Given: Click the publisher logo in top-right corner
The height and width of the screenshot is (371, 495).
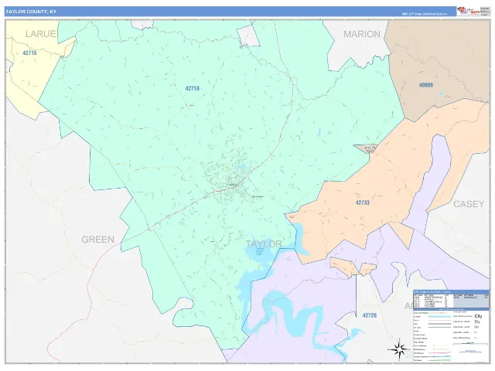Looking at the screenshot, I should [x=468, y=11].
